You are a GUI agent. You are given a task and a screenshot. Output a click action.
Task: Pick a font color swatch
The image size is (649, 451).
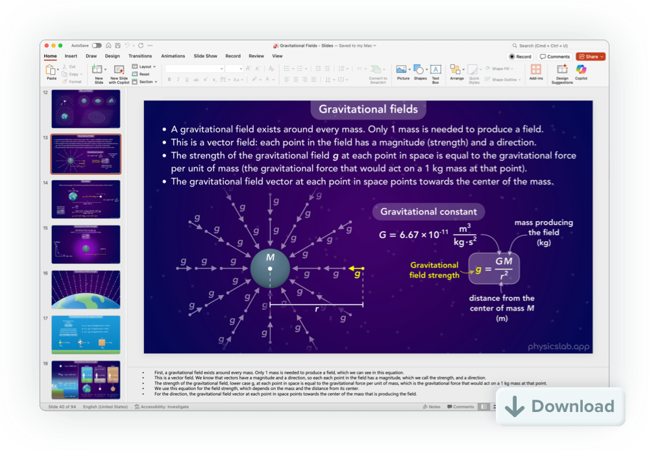pyautogui.click(x=268, y=80)
